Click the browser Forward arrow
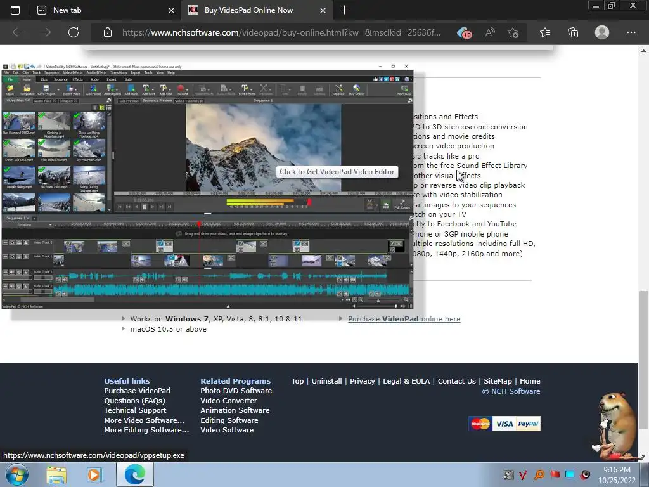The width and height of the screenshot is (649, 487). (46, 32)
